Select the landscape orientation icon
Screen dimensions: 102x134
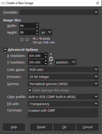pos(27,40)
